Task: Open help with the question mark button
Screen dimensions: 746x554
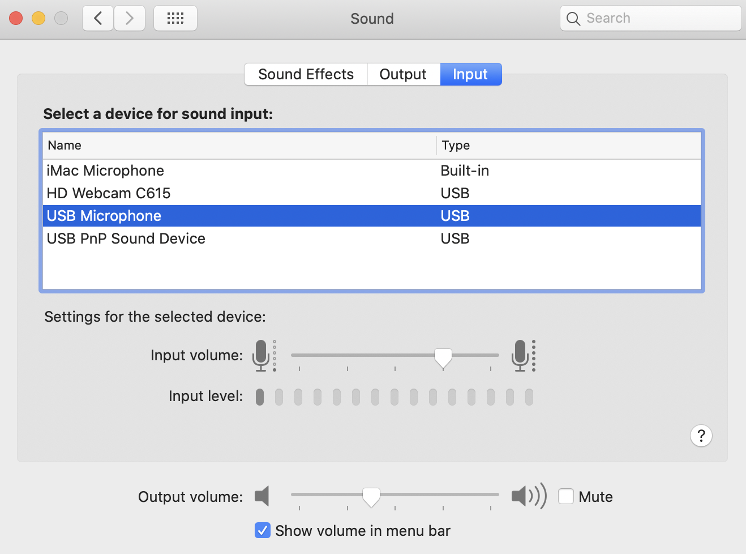Action: click(x=701, y=436)
